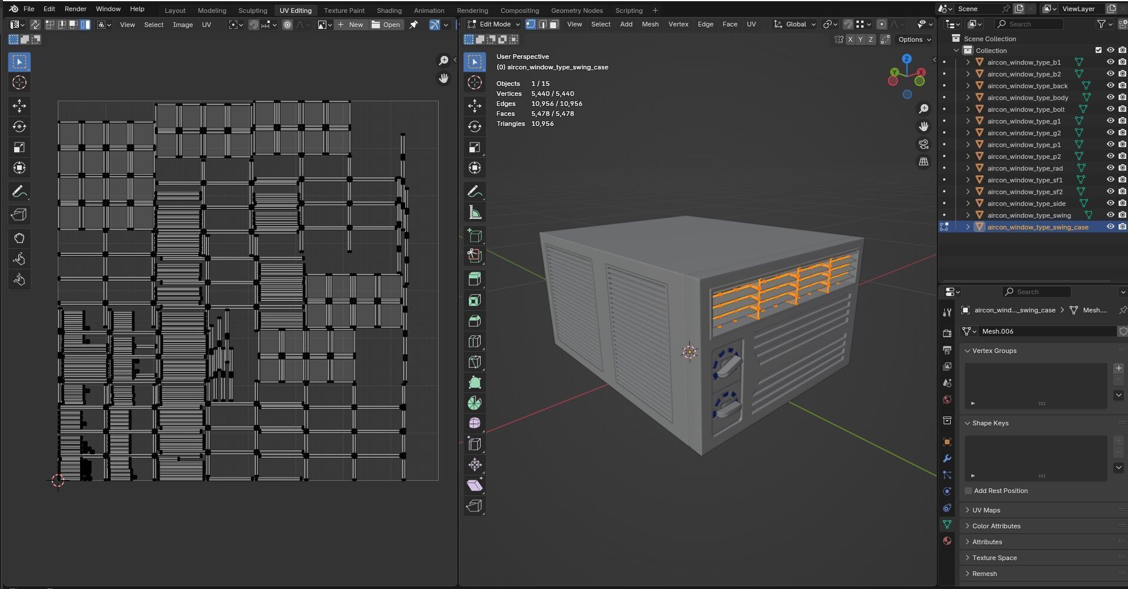Open the Render menu
The image size is (1128, 589).
pos(75,9)
